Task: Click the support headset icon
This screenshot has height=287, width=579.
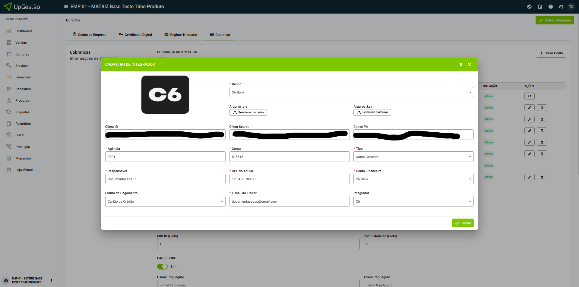Action: pos(561,7)
